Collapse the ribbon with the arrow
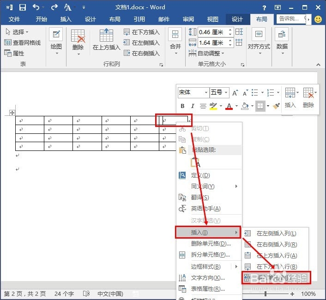This screenshot has width=326, height=300. 318,65
